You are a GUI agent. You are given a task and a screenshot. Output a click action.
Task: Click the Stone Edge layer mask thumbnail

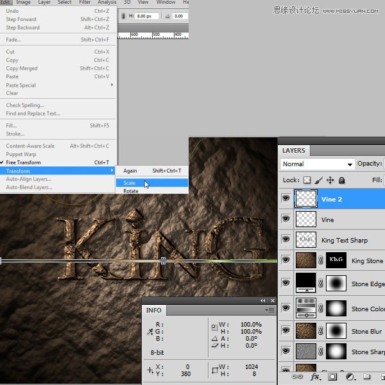pos(336,283)
